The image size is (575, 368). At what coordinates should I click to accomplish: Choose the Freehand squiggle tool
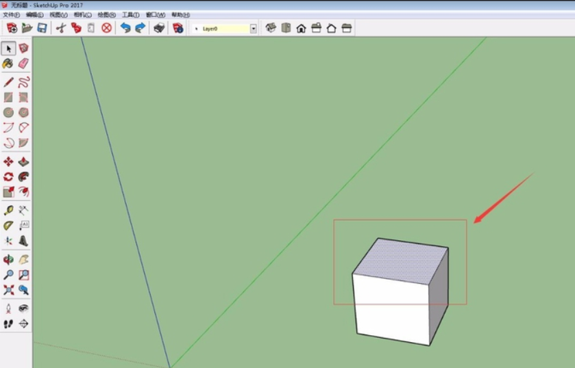pyautogui.click(x=23, y=82)
